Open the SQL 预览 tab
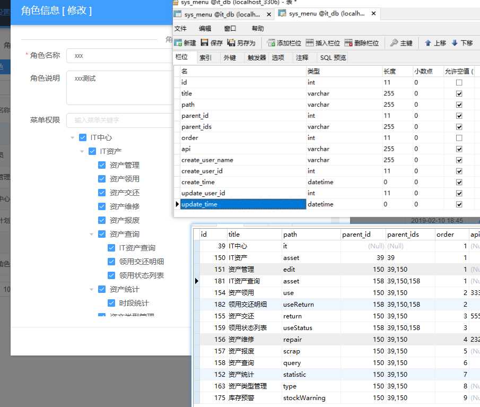480x407 pixels. pyautogui.click(x=333, y=57)
